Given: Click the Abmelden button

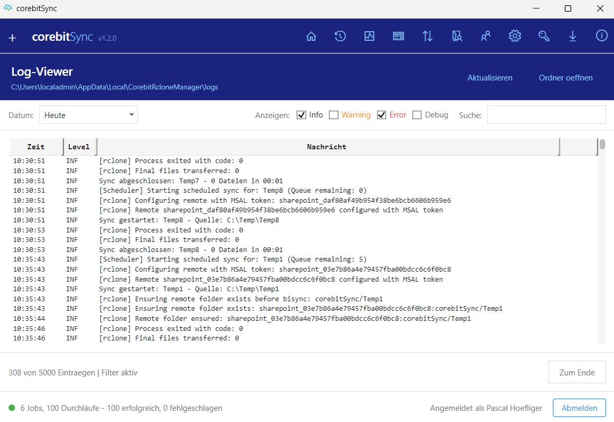Looking at the screenshot, I should [579, 408].
